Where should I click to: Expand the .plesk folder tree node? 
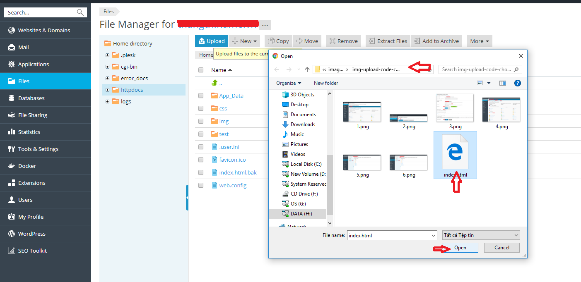point(108,55)
